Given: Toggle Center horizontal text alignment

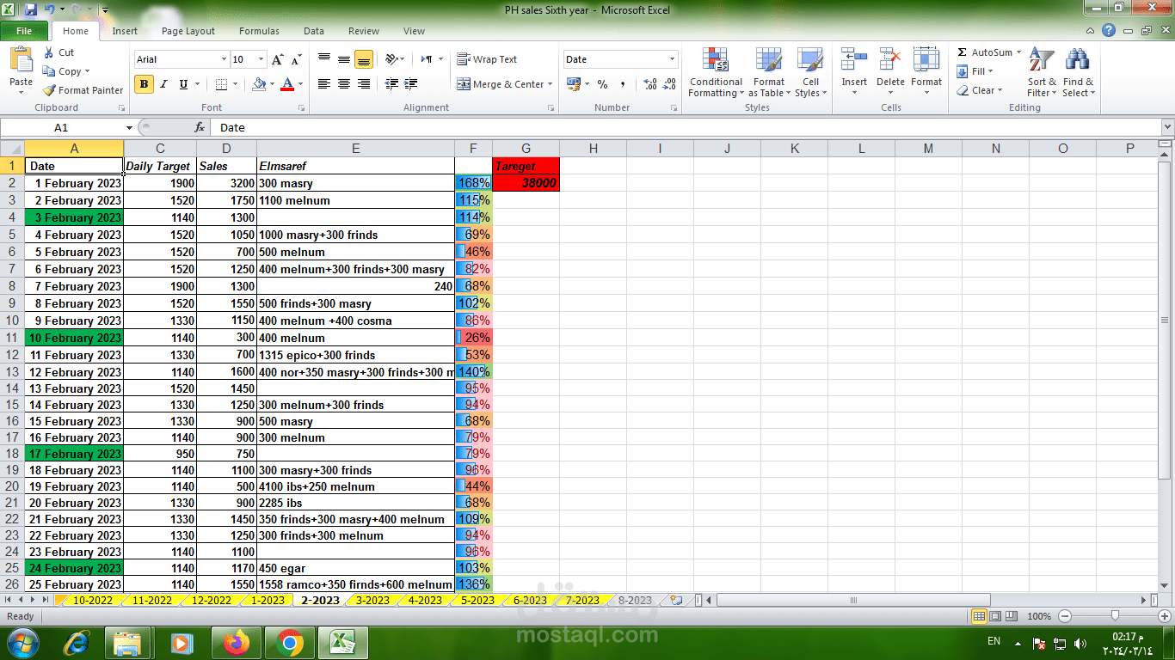Looking at the screenshot, I should coord(343,84).
